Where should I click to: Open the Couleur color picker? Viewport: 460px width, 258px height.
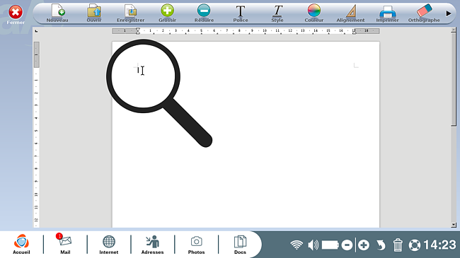coord(314,13)
